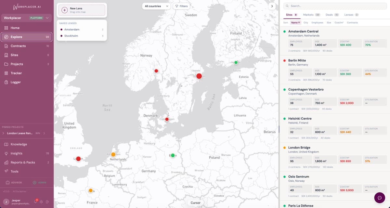Go to Sites in the sidebar
Viewport: 390px width, 208px height.
coord(27,55)
